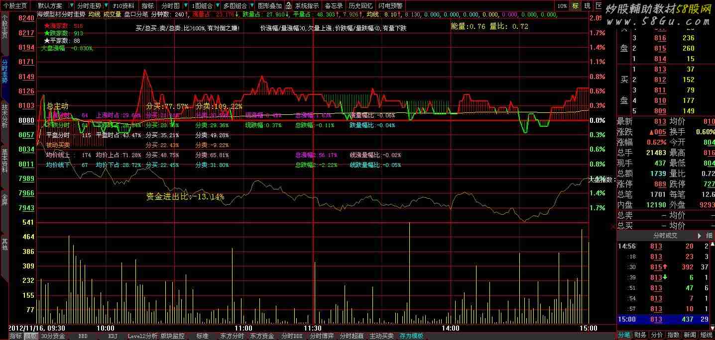Switch to the 模板 bottom tab
715x340 pixels.
[30, 336]
